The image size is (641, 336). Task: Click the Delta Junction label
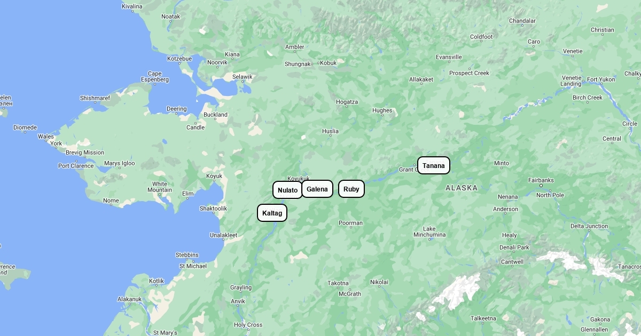[x=589, y=226]
